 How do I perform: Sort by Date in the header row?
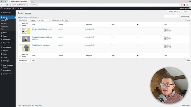[x=166, y=24]
